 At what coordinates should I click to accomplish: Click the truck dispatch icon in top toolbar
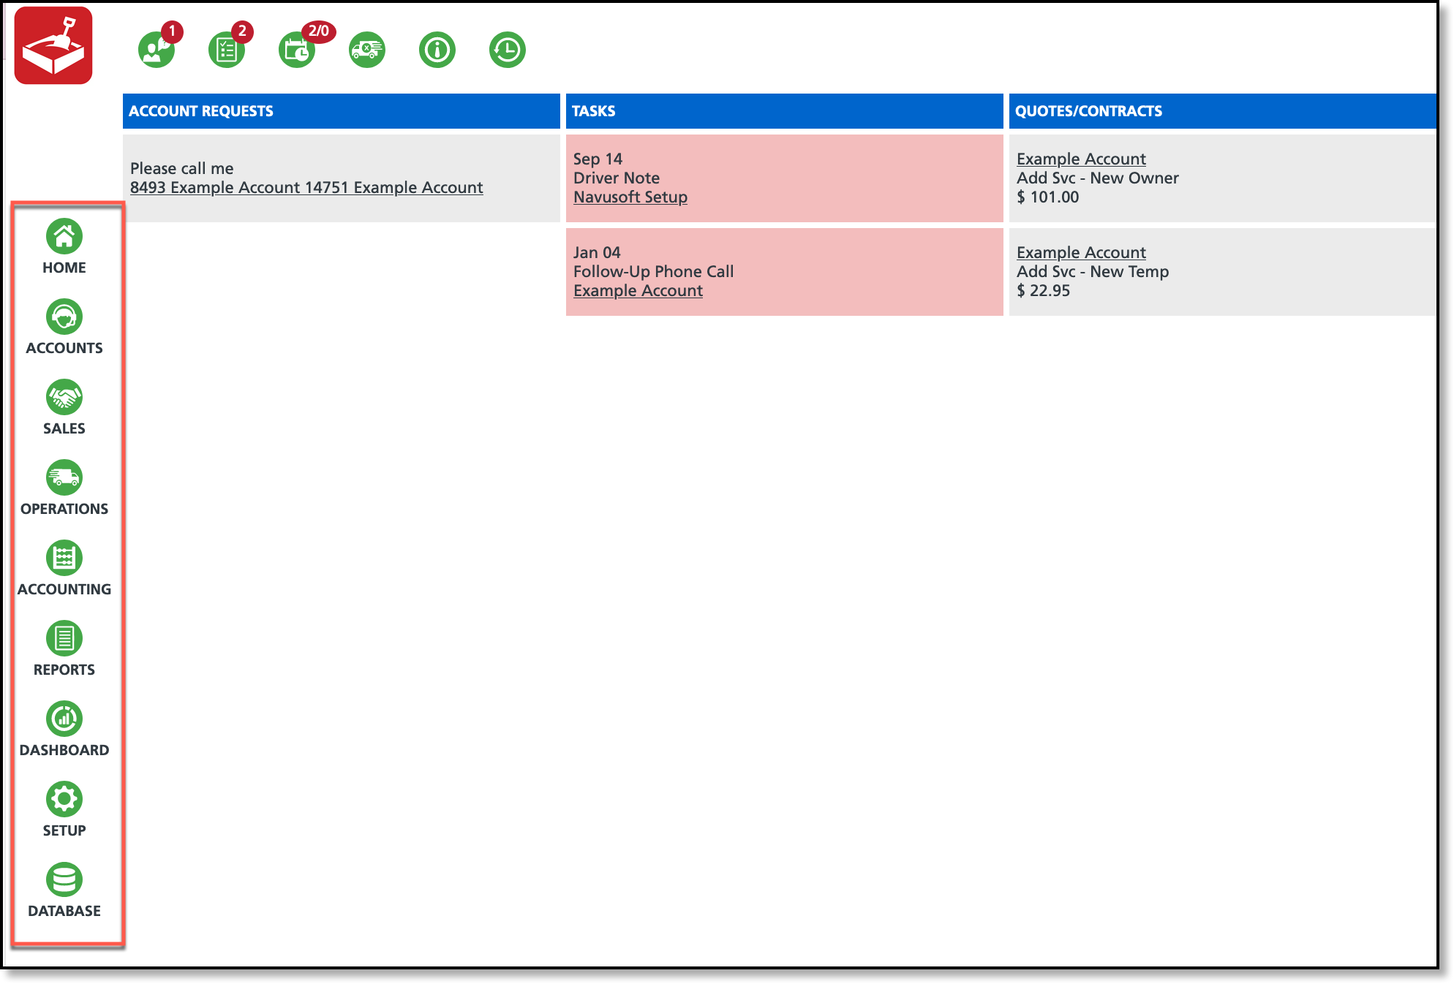point(367,50)
